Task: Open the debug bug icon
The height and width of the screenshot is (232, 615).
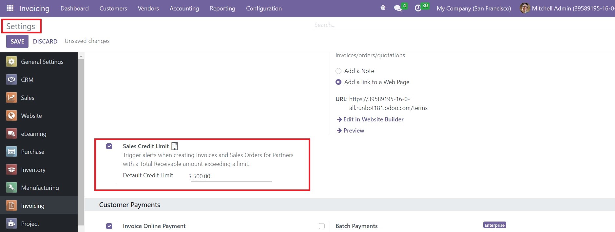Action: click(383, 8)
